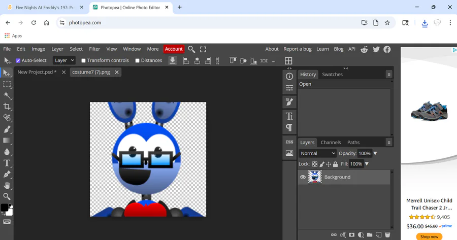Click the red Account button
The width and height of the screenshot is (457, 240).
tap(174, 49)
